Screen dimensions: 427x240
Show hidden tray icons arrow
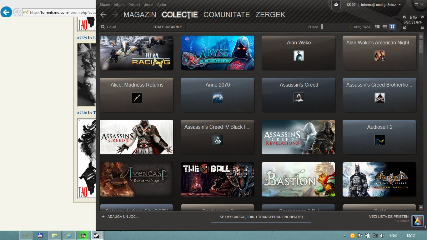pyautogui.click(x=345, y=236)
